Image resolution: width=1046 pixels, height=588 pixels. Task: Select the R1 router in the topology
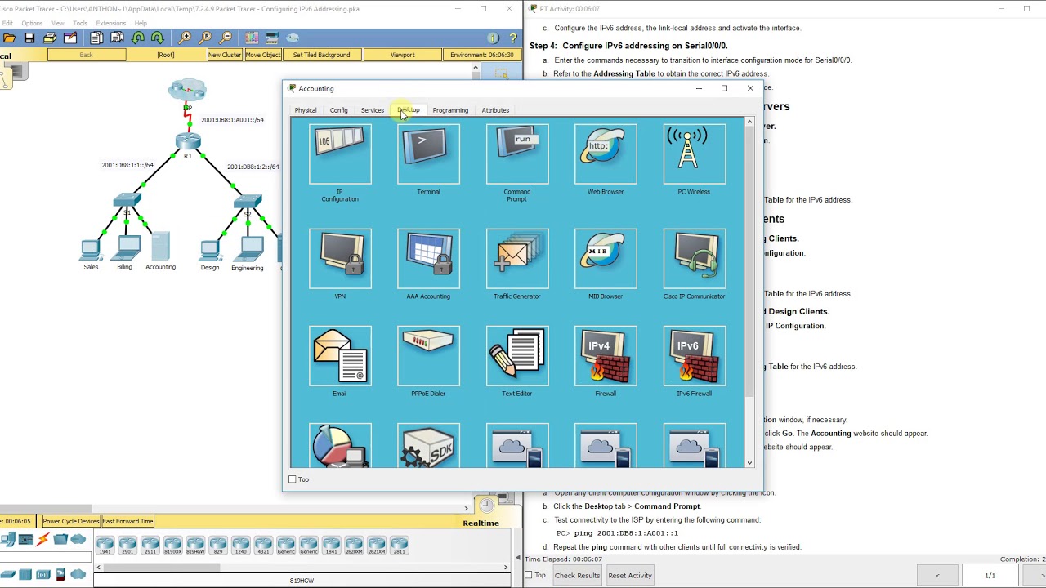click(x=187, y=142)
